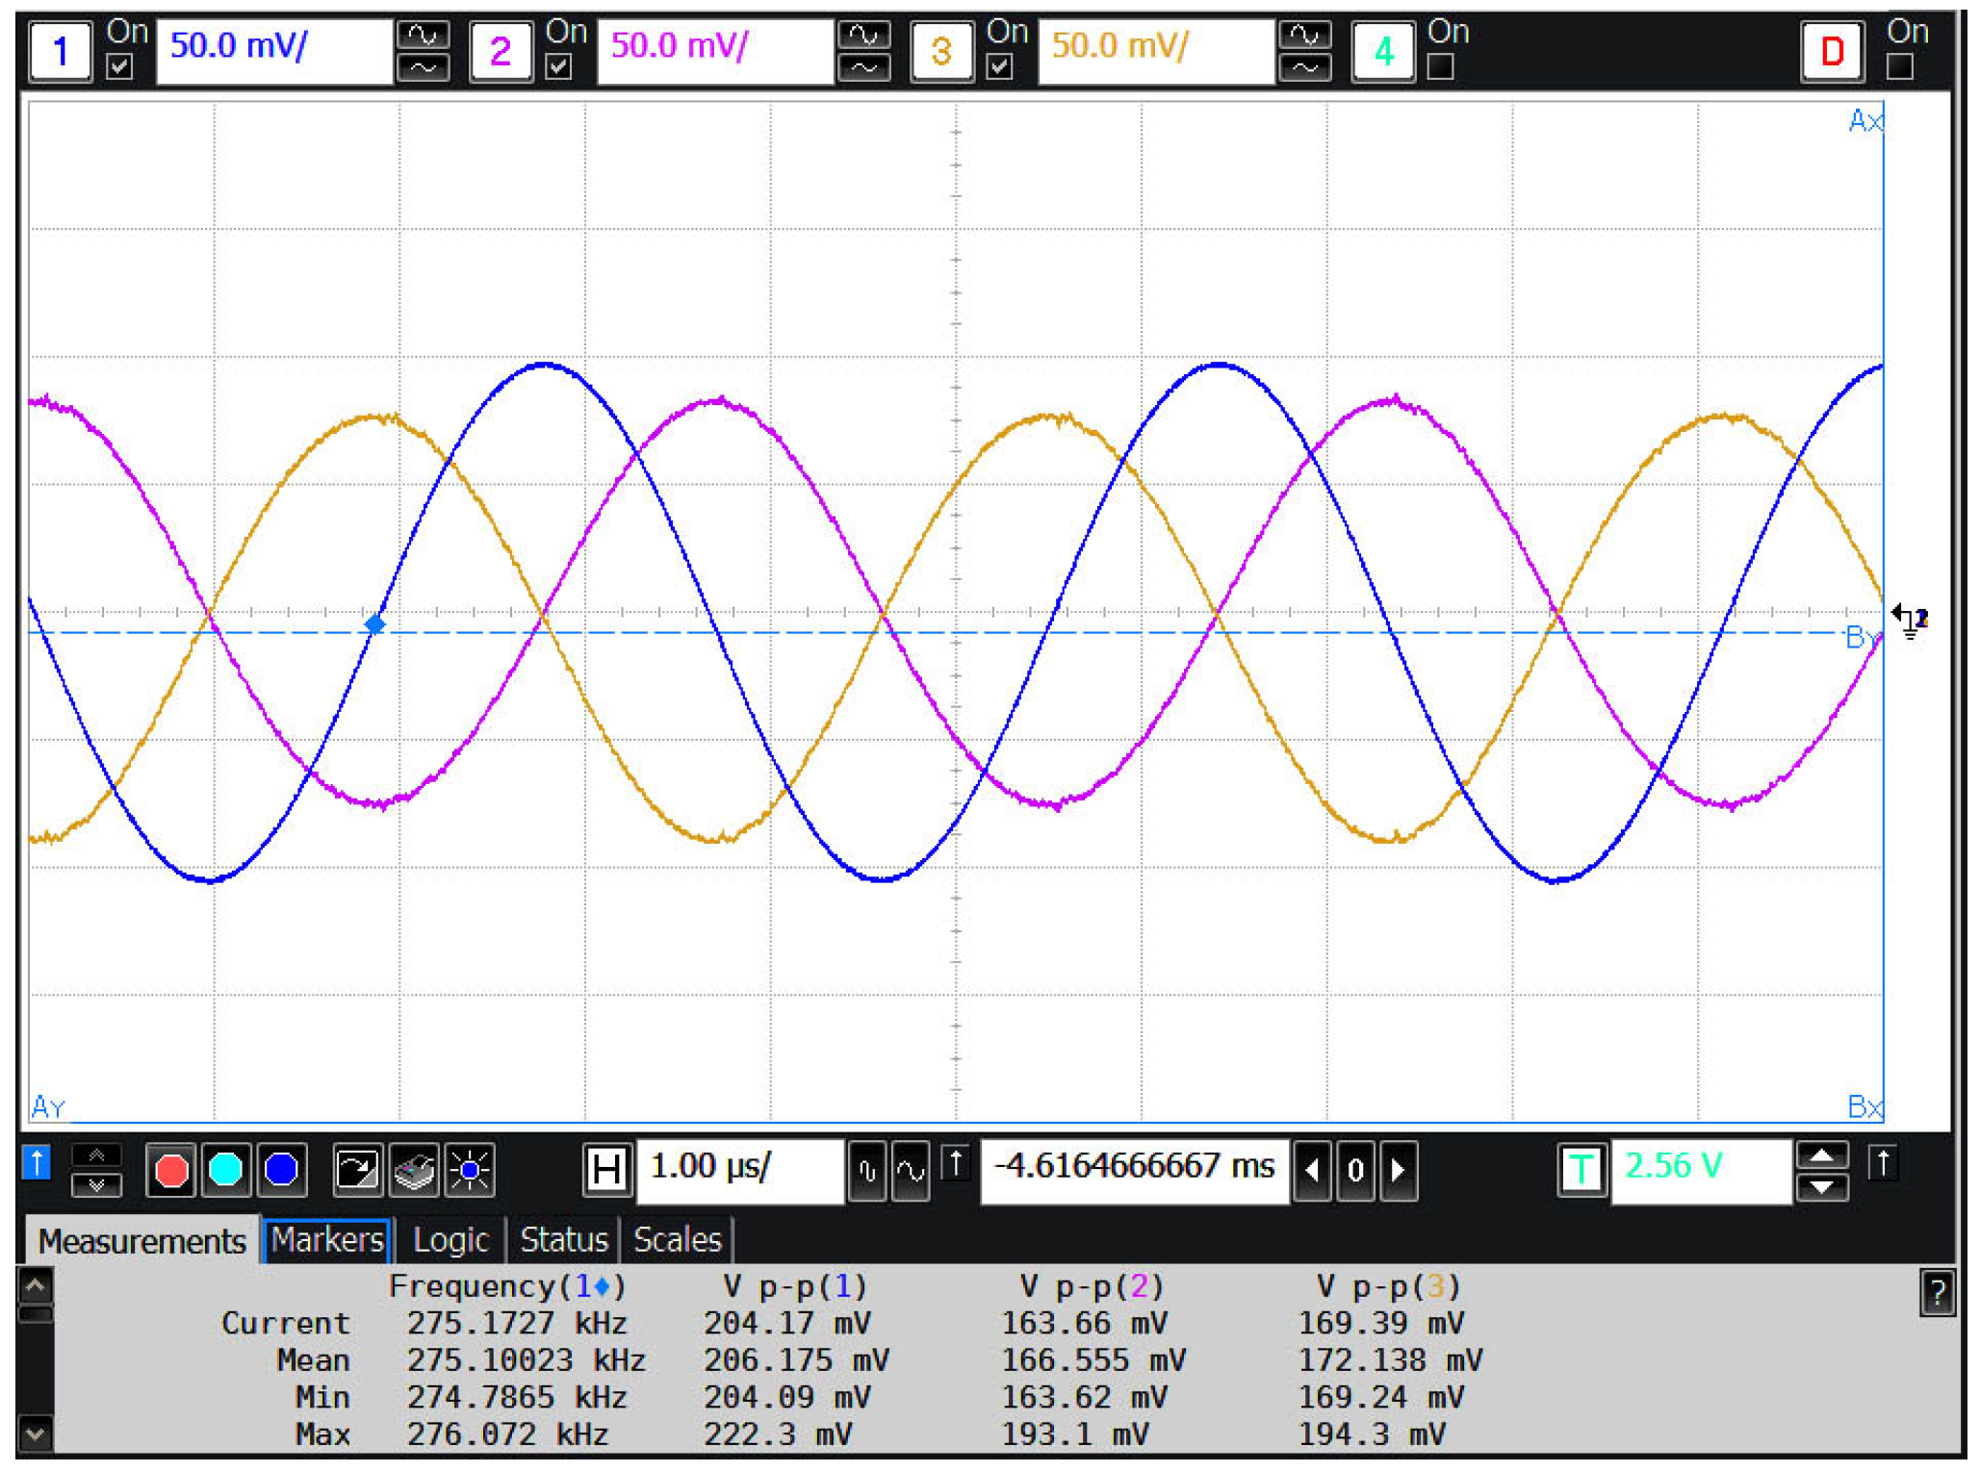Click the clear display eraser icon
The width and height of the screenshot is (1980, 1472).
(414, 1171)
